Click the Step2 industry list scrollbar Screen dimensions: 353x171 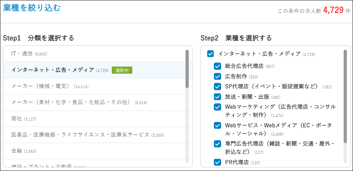[345, 97]
